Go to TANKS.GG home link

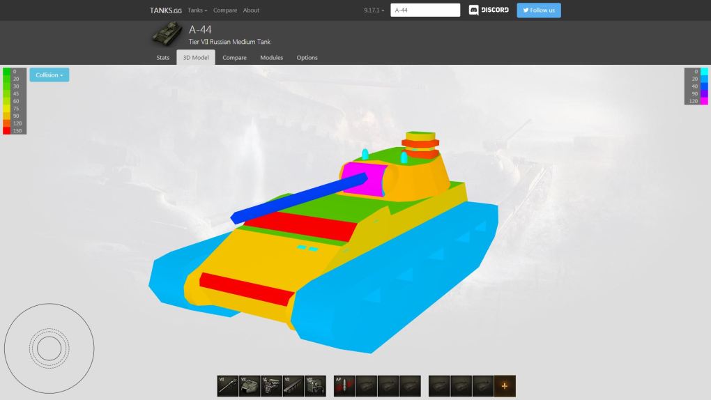(166, 10)
